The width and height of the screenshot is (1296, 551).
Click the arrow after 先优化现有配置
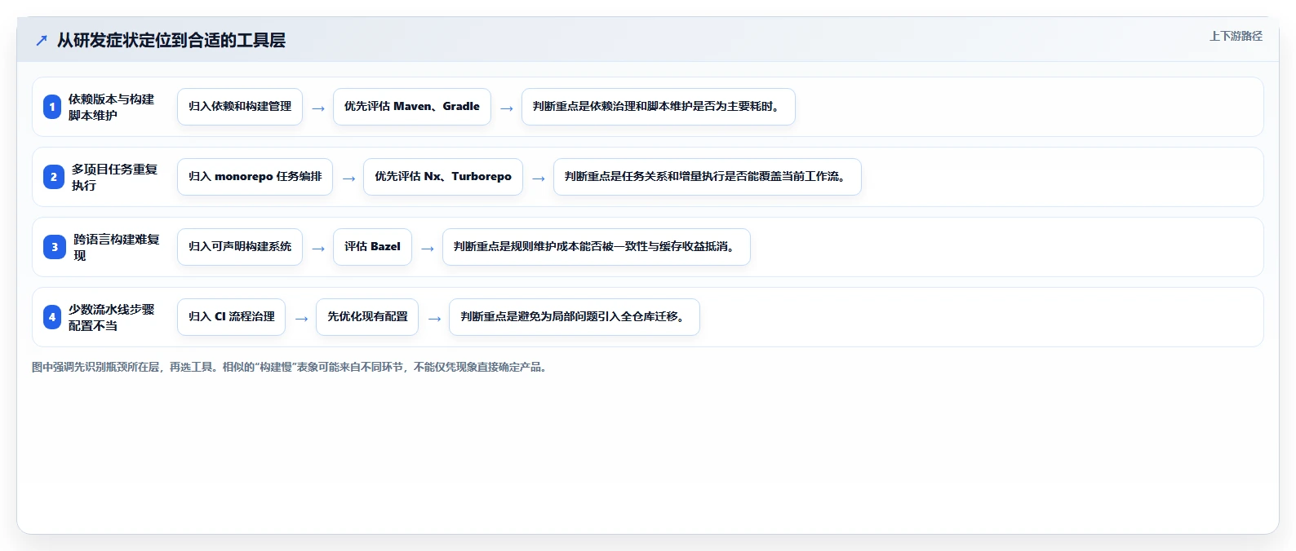click(x=434, y=319)
